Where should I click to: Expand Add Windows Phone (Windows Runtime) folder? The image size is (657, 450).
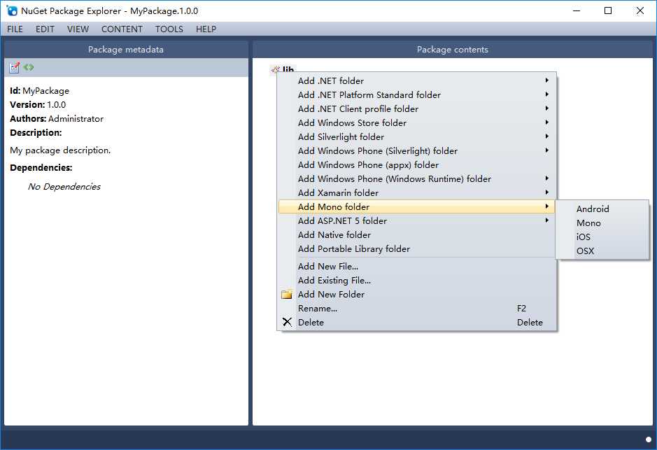[x=417, y=179]
